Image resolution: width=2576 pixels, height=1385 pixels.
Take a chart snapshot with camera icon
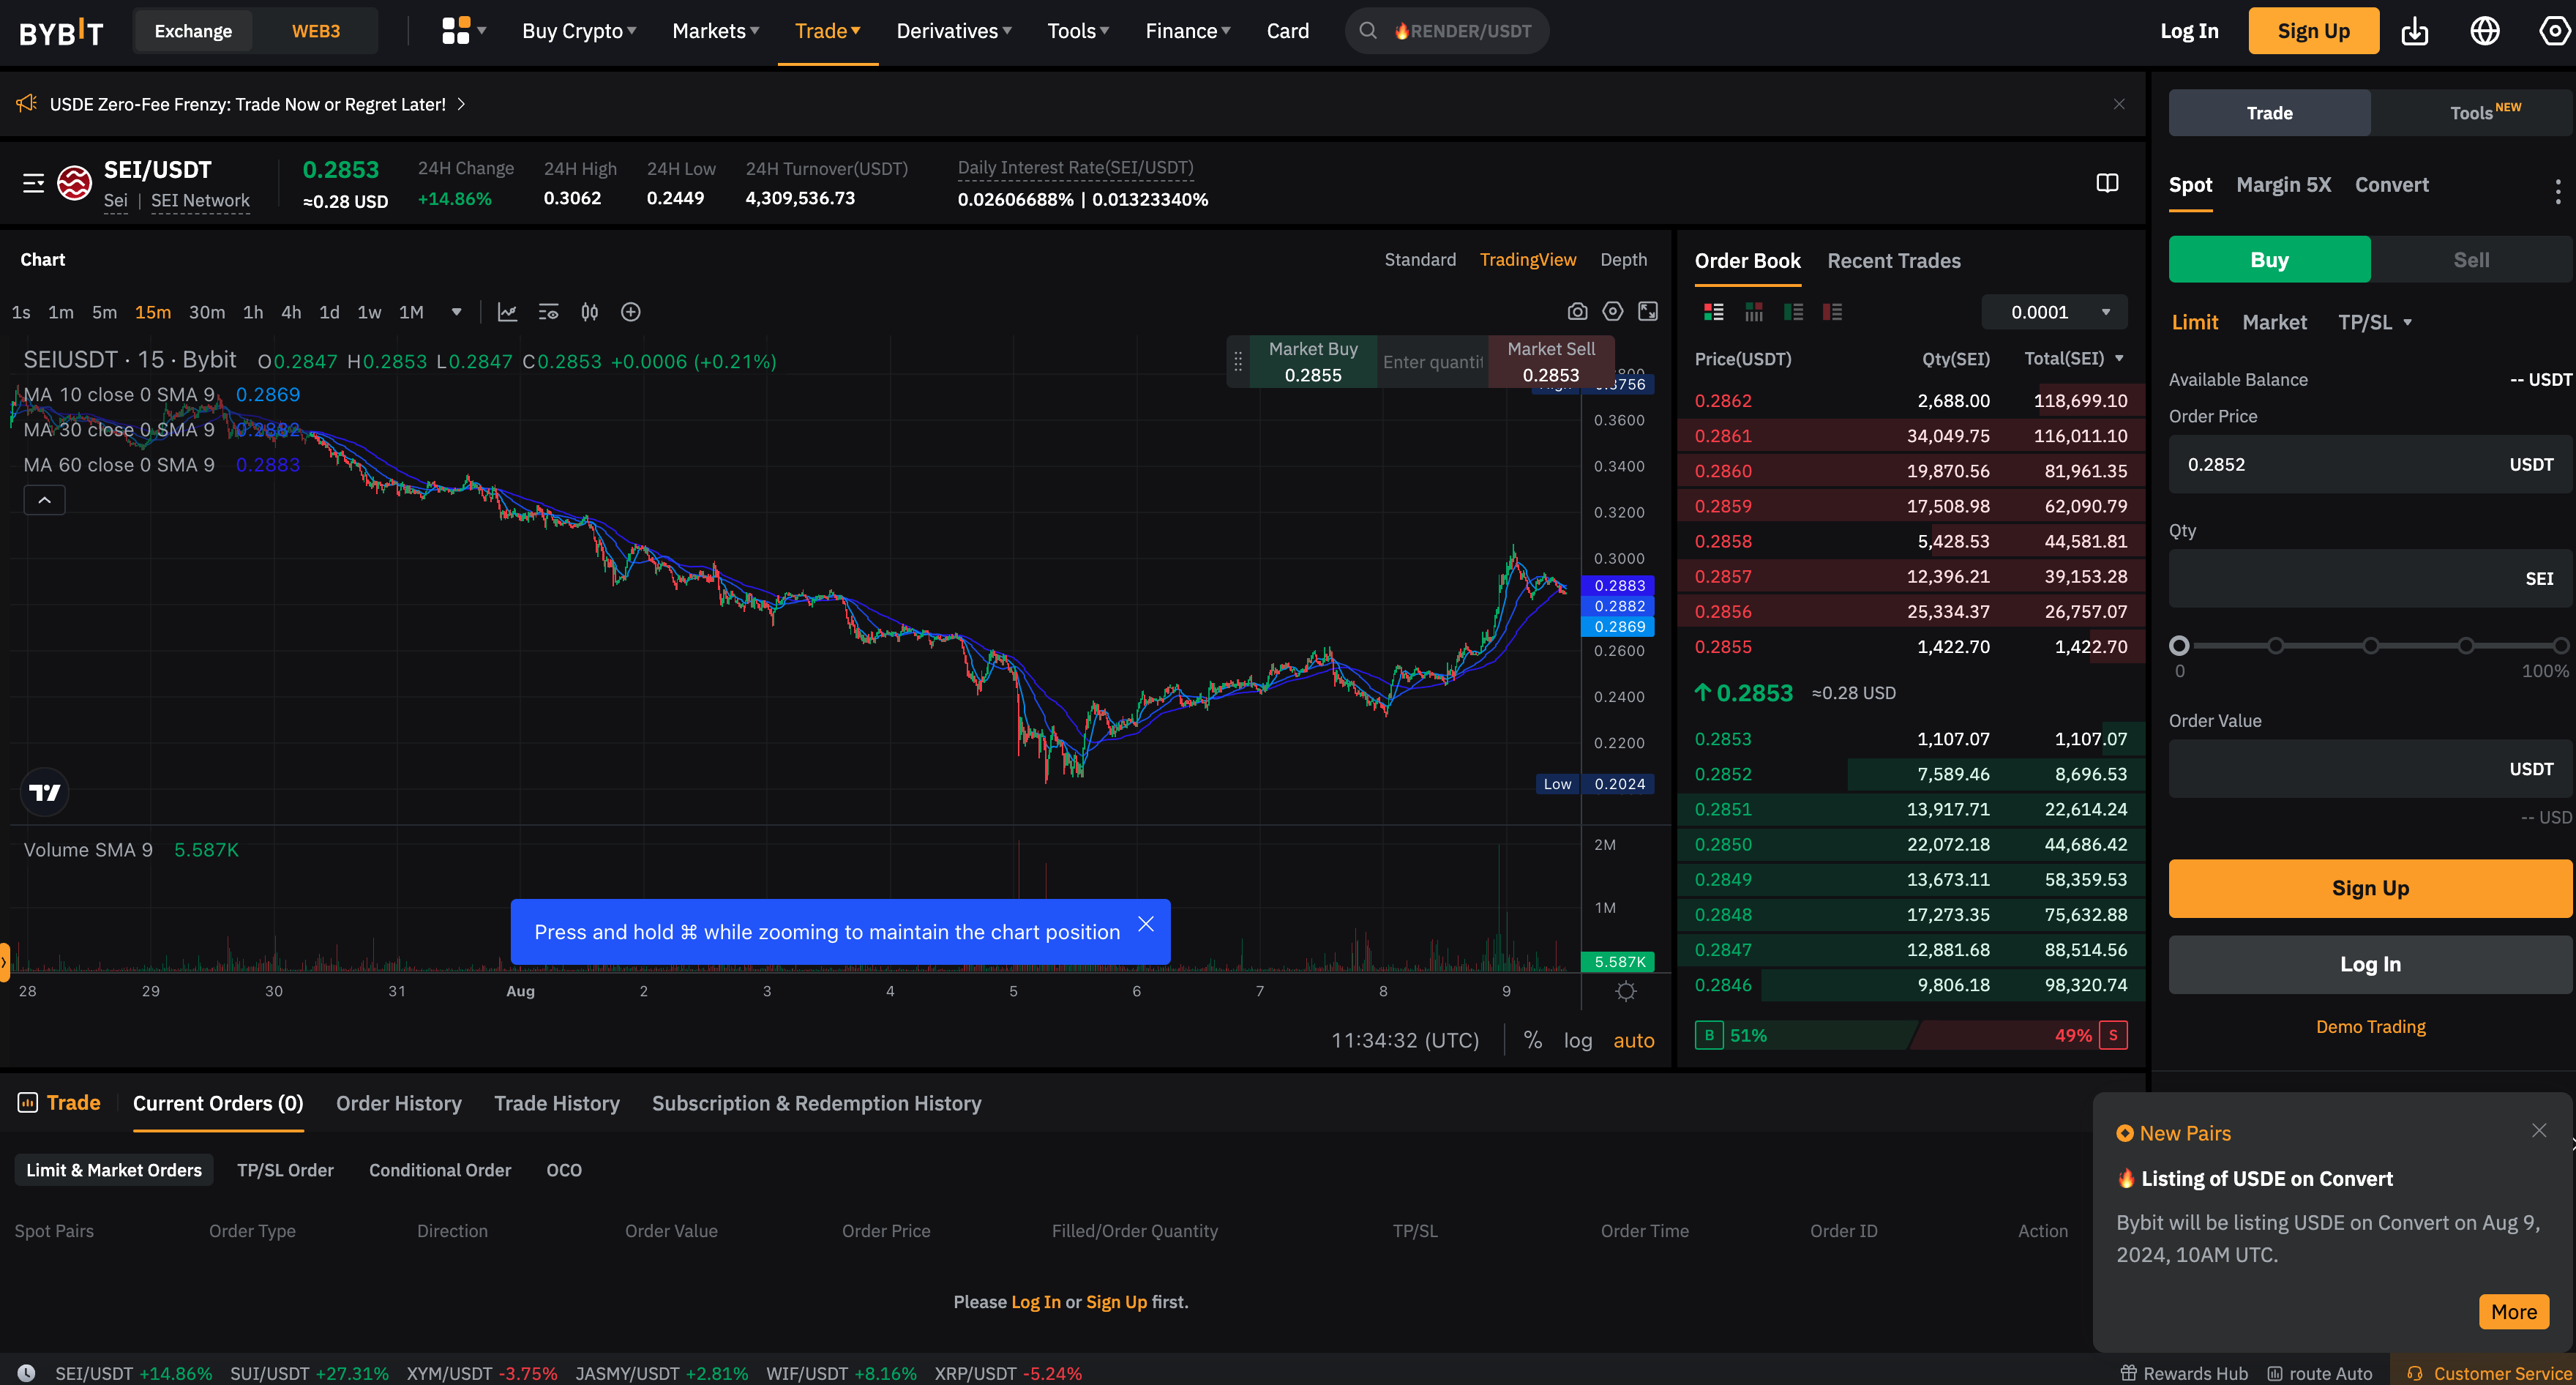tap(1577, 312)
